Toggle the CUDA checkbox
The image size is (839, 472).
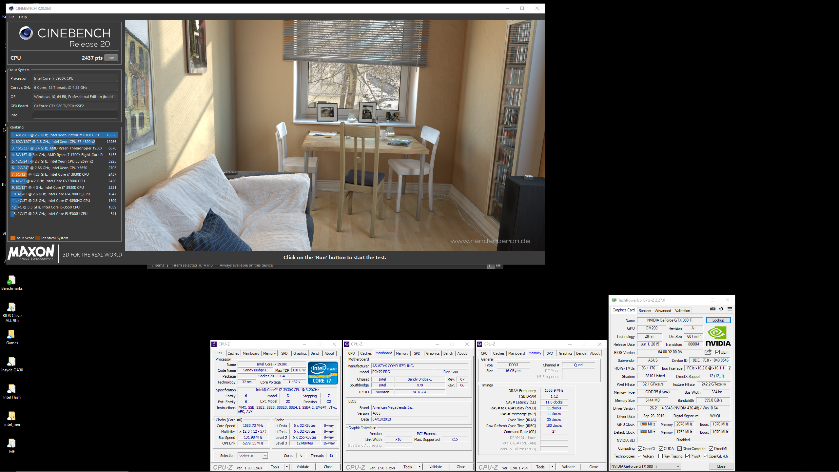pyautogui.click(x=661, y=448)
